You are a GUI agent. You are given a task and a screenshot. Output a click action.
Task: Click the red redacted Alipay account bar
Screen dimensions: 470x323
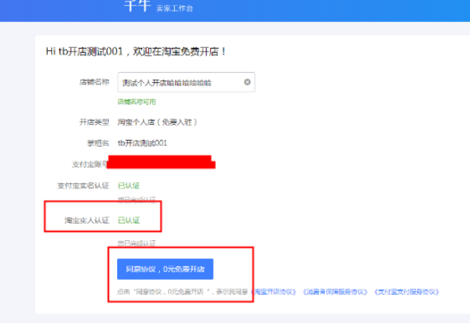tap(161, 162)
